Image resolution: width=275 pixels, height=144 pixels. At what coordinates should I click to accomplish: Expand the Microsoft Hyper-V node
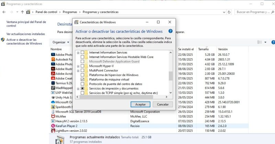78,66
